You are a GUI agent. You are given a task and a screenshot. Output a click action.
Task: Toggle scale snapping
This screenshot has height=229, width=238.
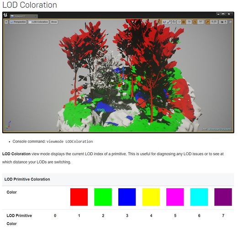coord(207,22)
